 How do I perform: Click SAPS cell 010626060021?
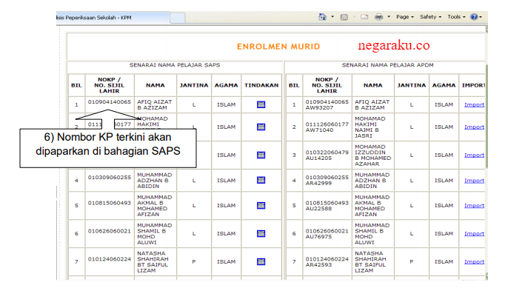(110, 231)
